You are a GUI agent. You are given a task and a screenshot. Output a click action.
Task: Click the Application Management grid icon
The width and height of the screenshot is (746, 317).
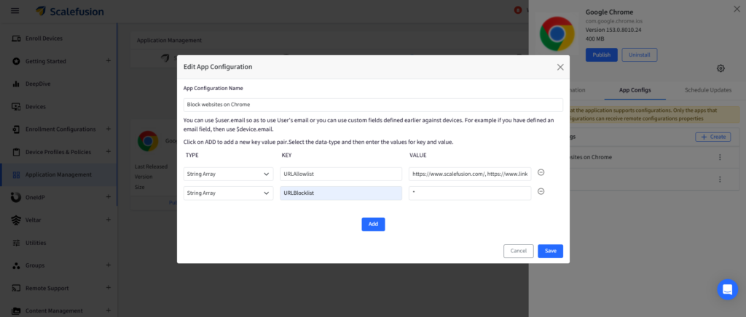tap(16, 174)
